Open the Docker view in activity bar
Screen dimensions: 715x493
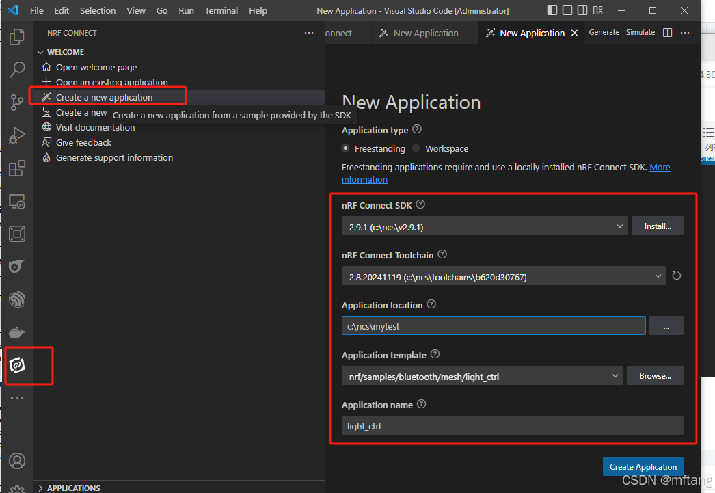(17, 332)
